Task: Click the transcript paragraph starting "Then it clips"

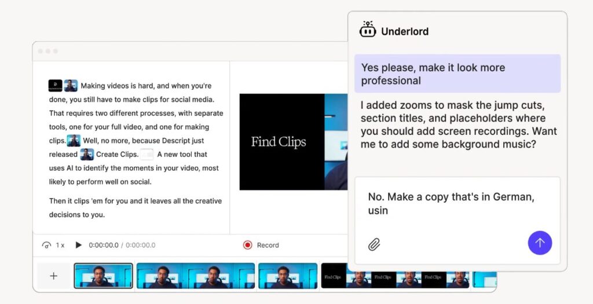Action: click(135, 207)
